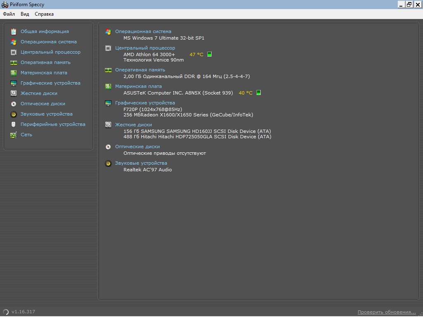
Task: Open Оптические диски sidebar section
Action: (43, 104)
